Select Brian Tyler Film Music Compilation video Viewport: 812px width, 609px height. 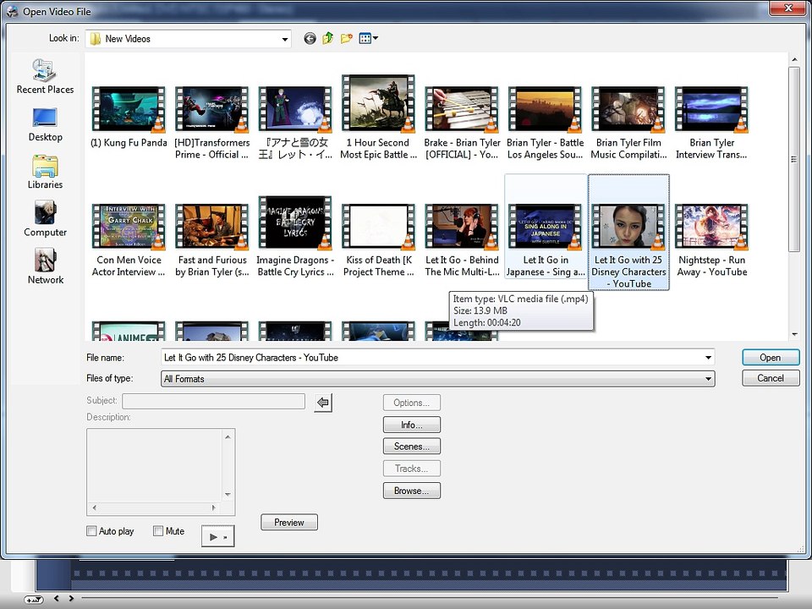click(x=628, y=123)
